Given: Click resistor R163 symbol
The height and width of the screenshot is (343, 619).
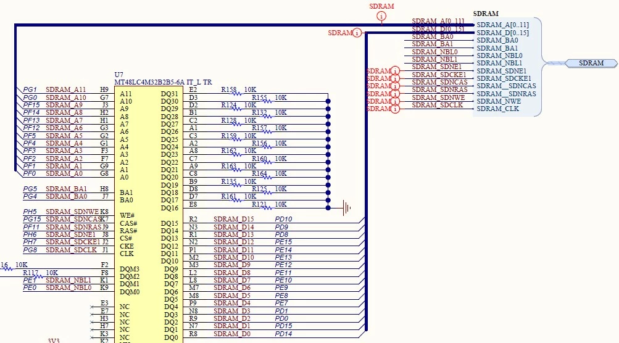Looking at the screenshot, I should (236, 170).
